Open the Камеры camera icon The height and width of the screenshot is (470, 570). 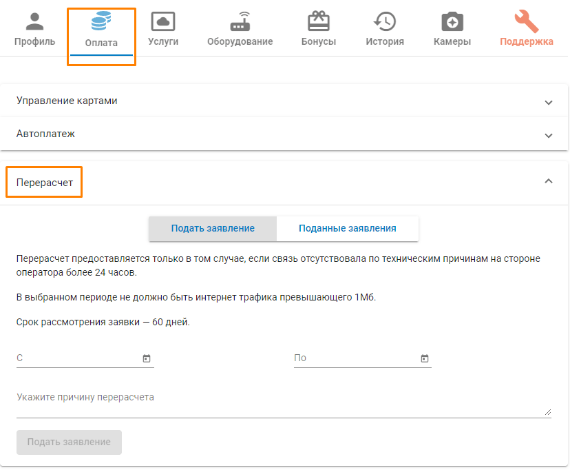coord(452,21)
